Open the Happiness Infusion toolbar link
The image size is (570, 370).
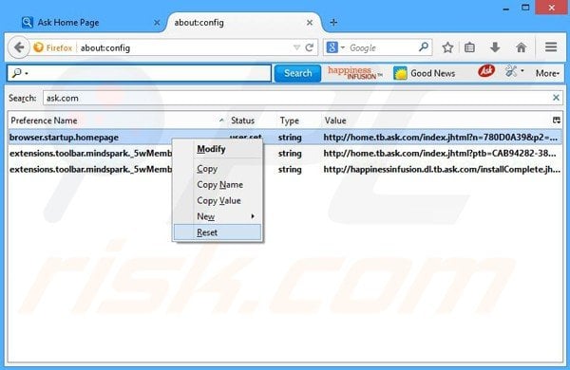point(354,73)
